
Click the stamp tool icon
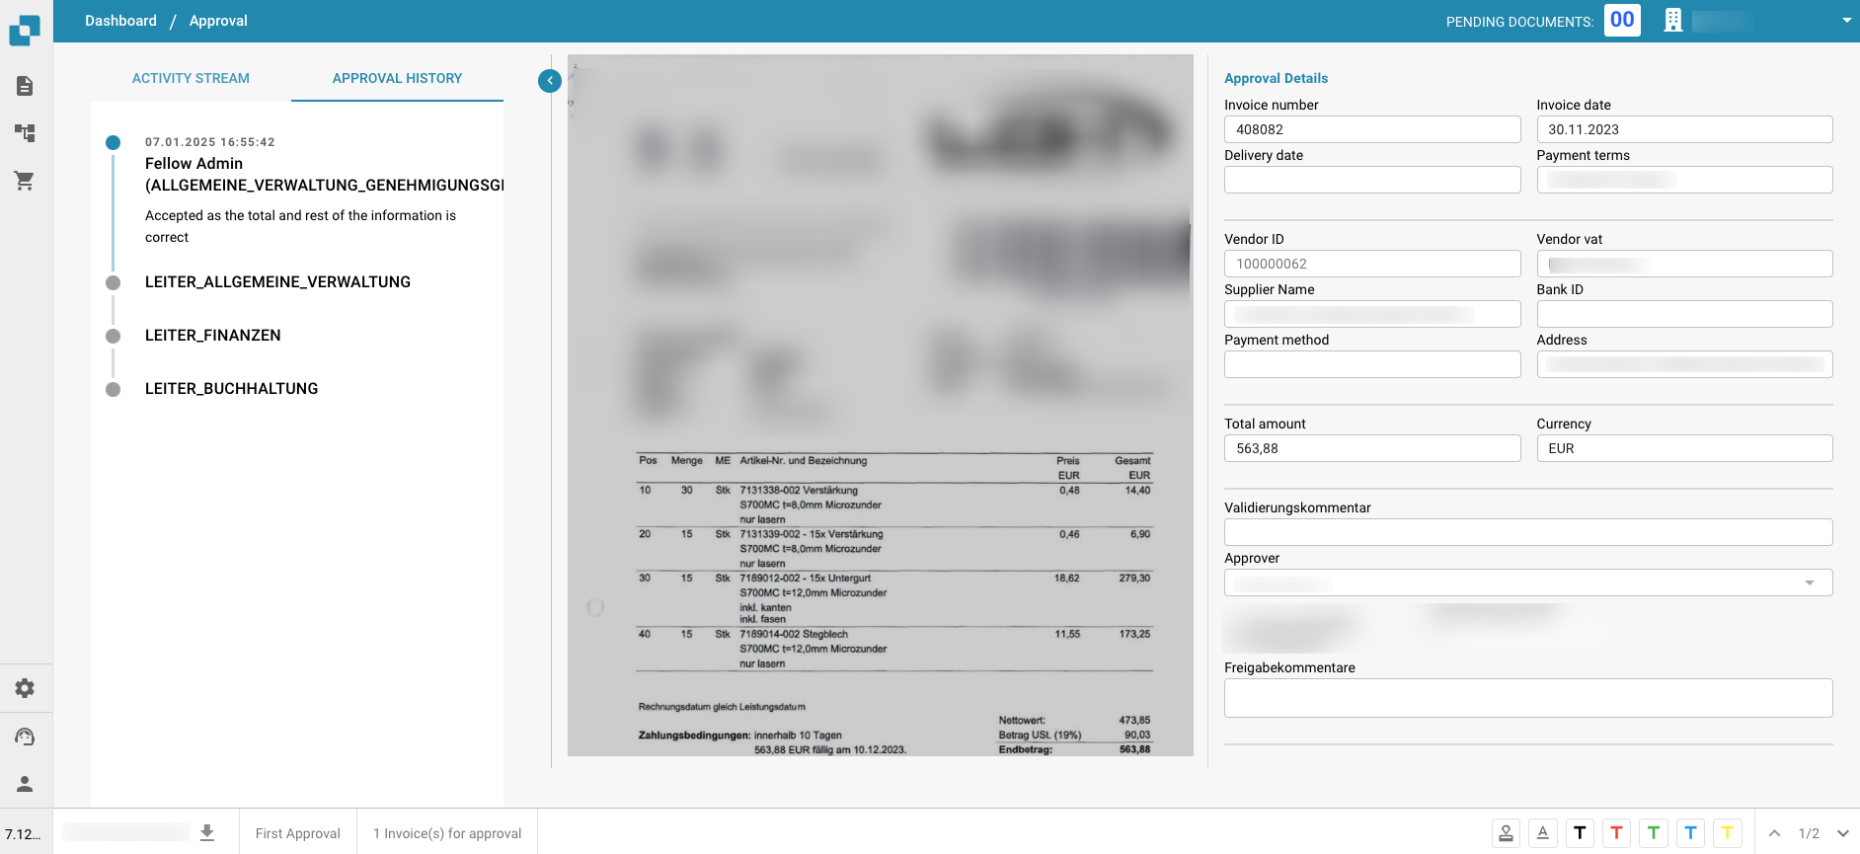pos(1506,833)
